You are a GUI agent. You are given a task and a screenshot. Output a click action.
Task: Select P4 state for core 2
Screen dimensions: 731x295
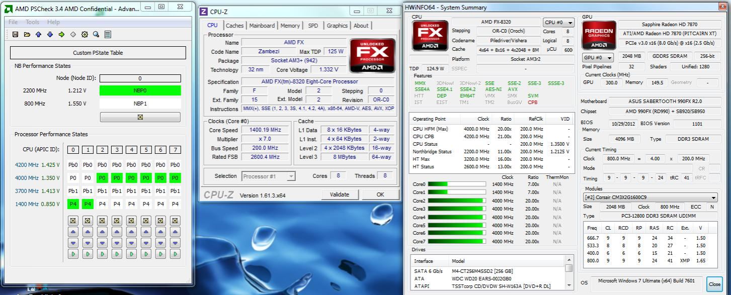(x=102, y=204)
